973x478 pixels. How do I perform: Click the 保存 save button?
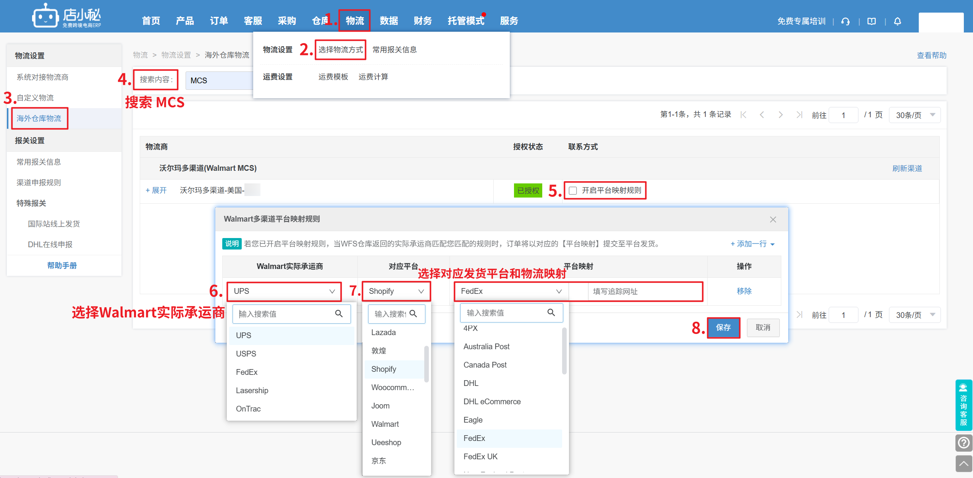coord(723,327)
